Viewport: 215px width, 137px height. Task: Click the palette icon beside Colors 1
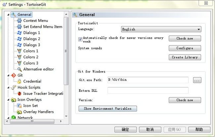tap(19, 51)
